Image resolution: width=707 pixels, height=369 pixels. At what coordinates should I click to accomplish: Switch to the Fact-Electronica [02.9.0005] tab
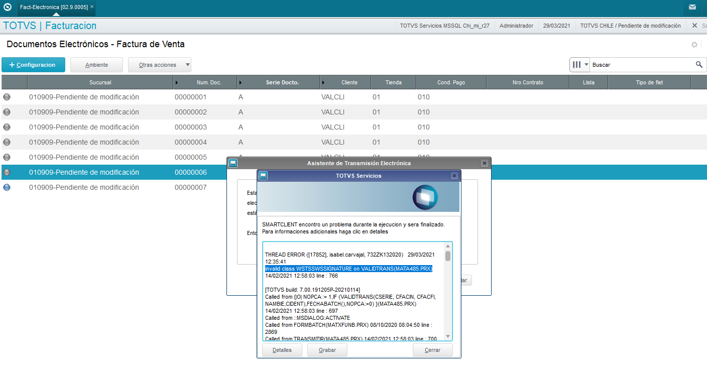coord(54,7)
